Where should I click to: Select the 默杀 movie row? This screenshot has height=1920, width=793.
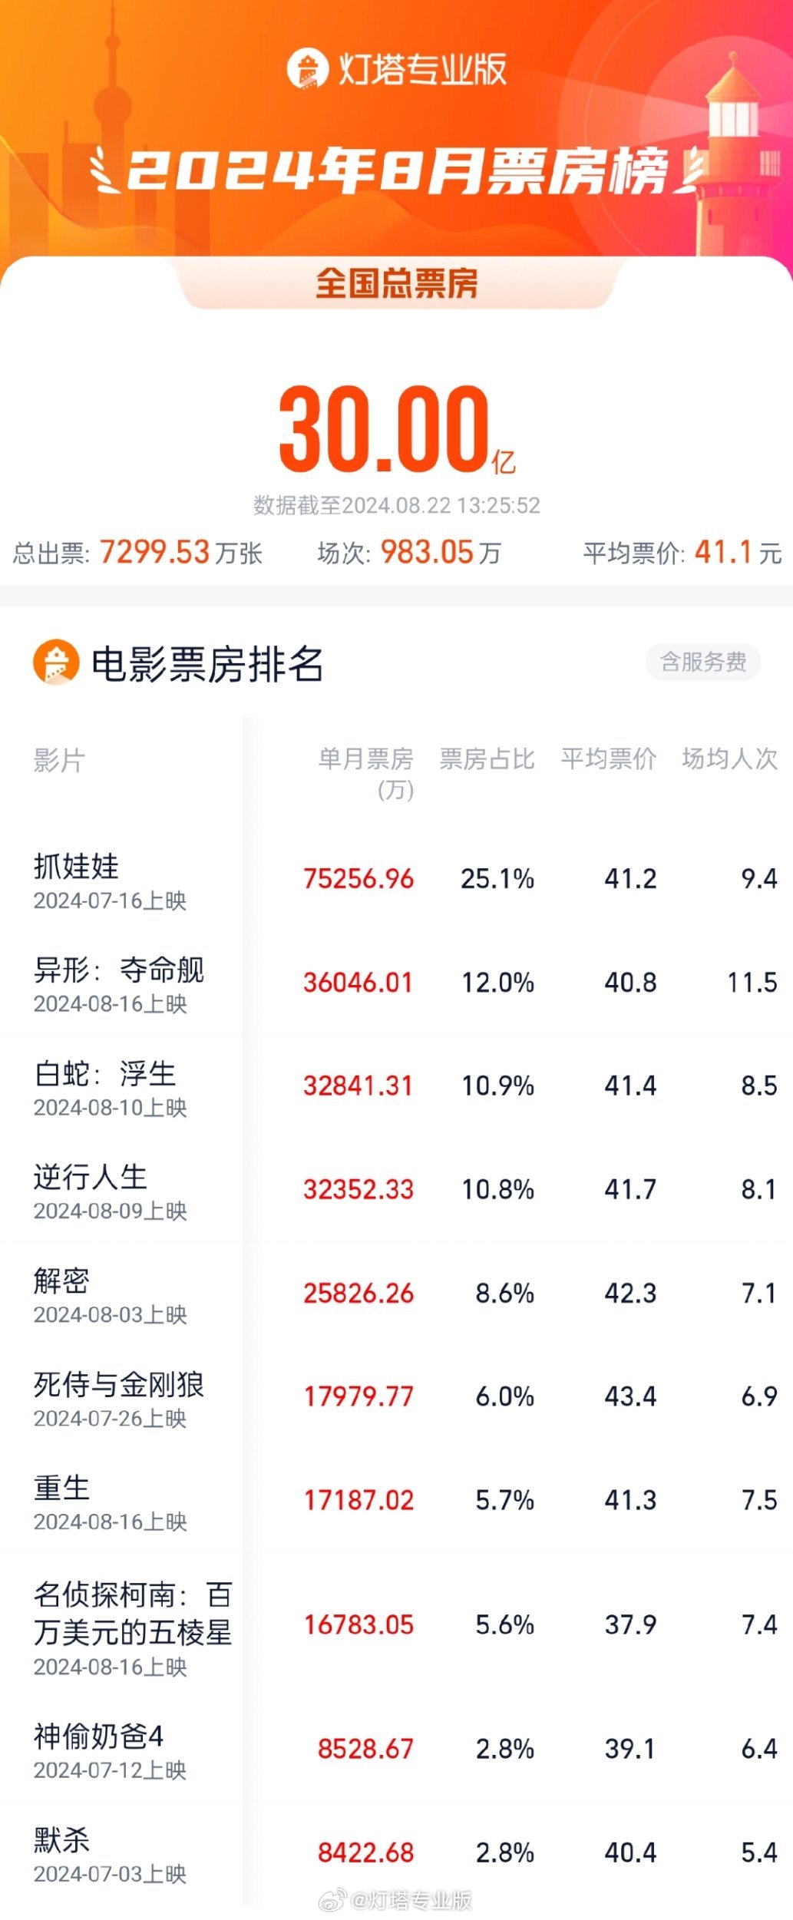click(62, 1839)
